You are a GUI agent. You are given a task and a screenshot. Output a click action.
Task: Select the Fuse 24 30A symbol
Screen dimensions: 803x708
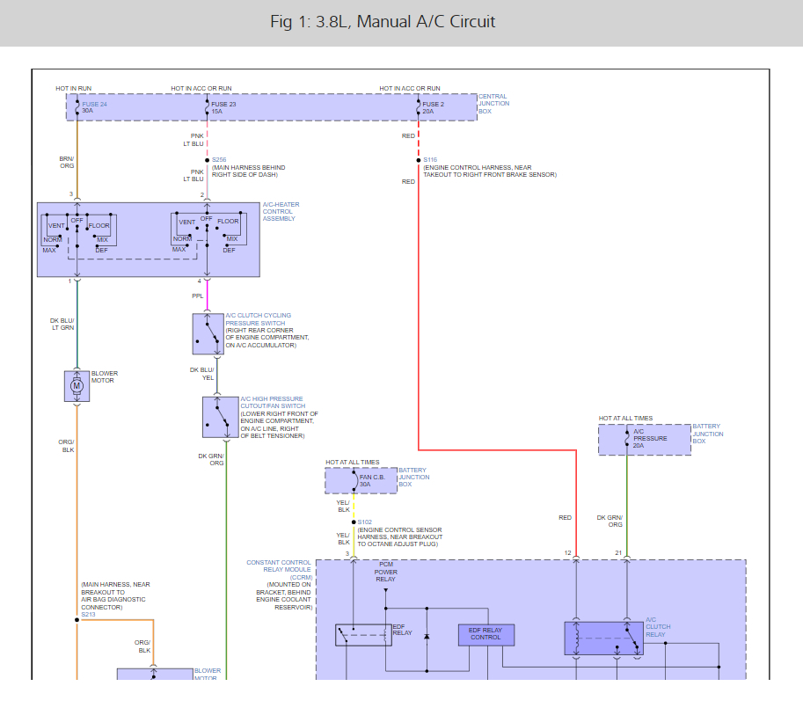[77, 108]
